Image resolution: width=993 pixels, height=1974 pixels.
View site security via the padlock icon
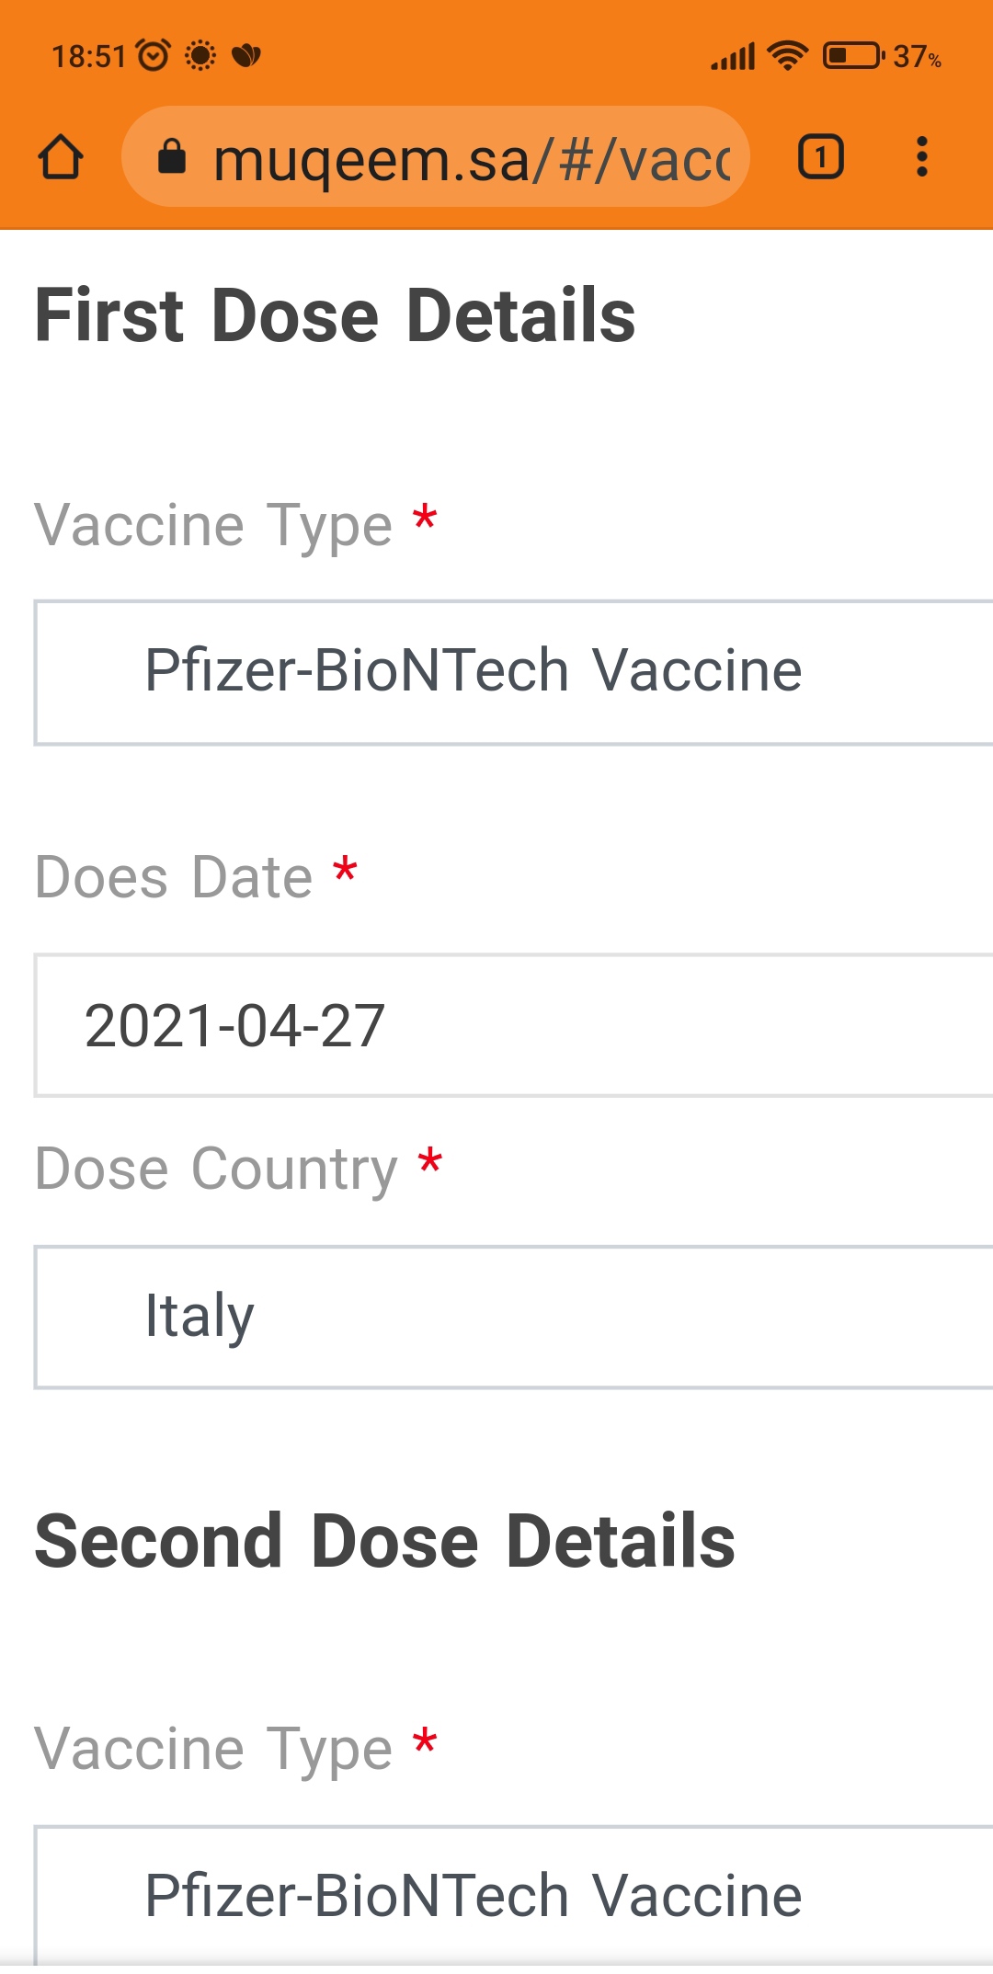[172, 156]
